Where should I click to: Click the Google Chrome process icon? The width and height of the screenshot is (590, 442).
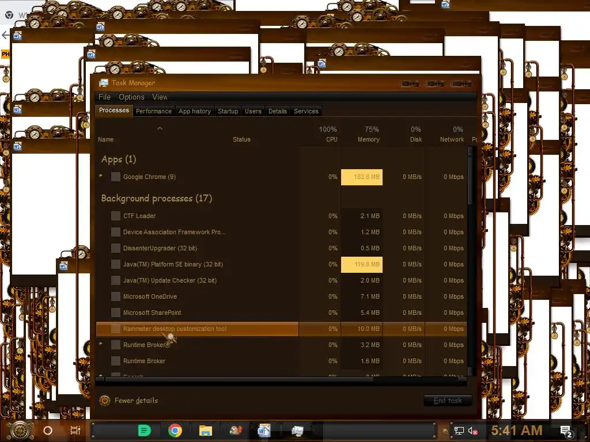[115, 177]
